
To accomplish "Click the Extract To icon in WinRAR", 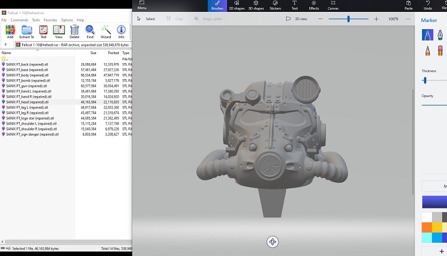I will (x=27, y=31).
